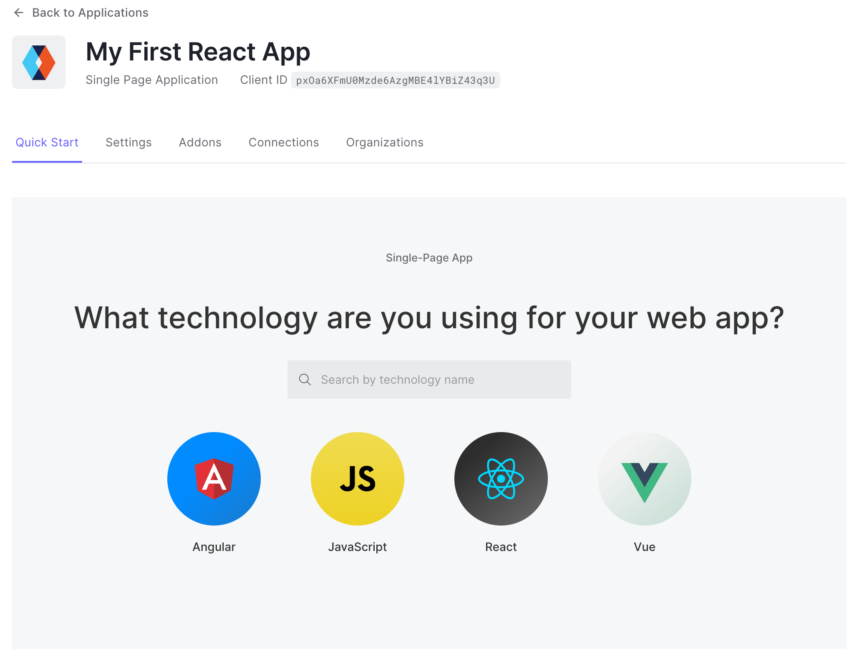Select the JavaScript technology icon
Screen dimensions: 862x664
[357, 478]
